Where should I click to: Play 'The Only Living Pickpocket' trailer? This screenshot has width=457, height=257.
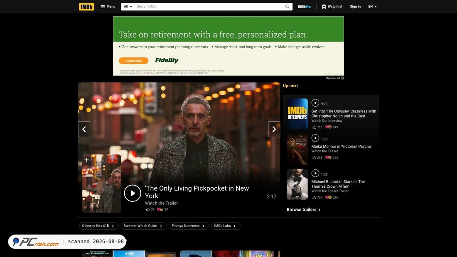pyautogui.click(x=132, y=193)
